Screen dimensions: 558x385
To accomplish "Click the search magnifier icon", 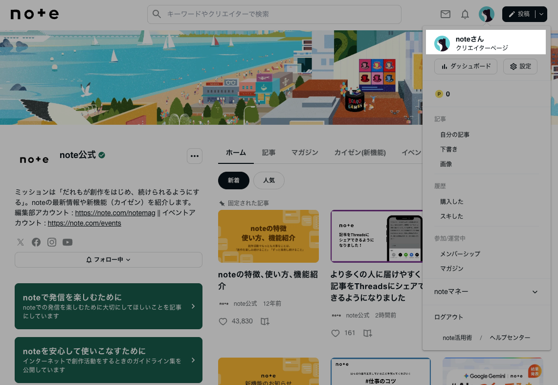I will coord(156,14).
